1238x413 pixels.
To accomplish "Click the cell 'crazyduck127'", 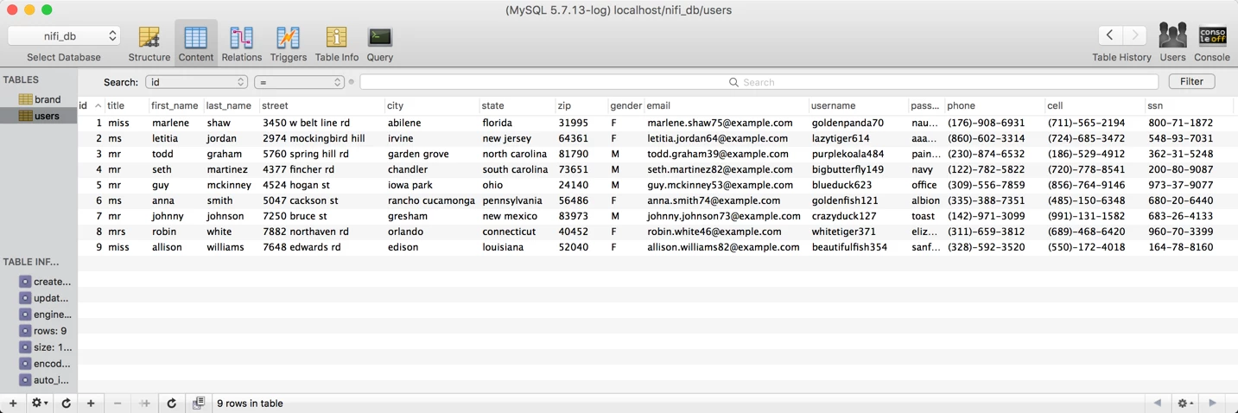I will click(x=844, y=216).
